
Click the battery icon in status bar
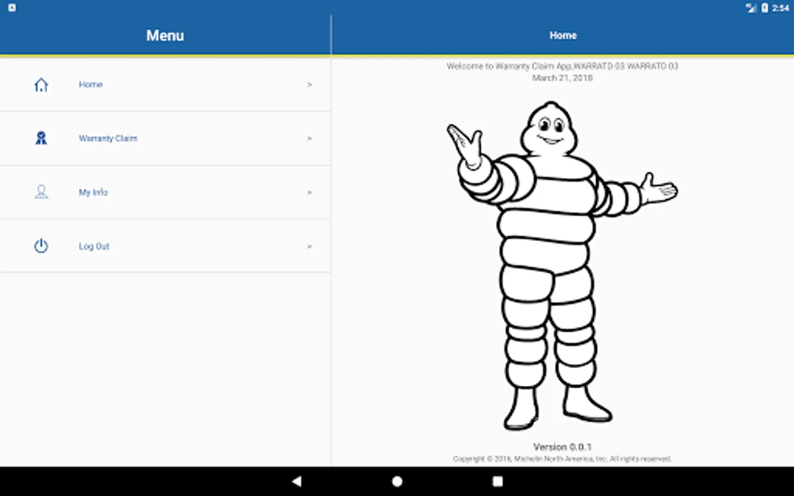[x=765, y=8]
